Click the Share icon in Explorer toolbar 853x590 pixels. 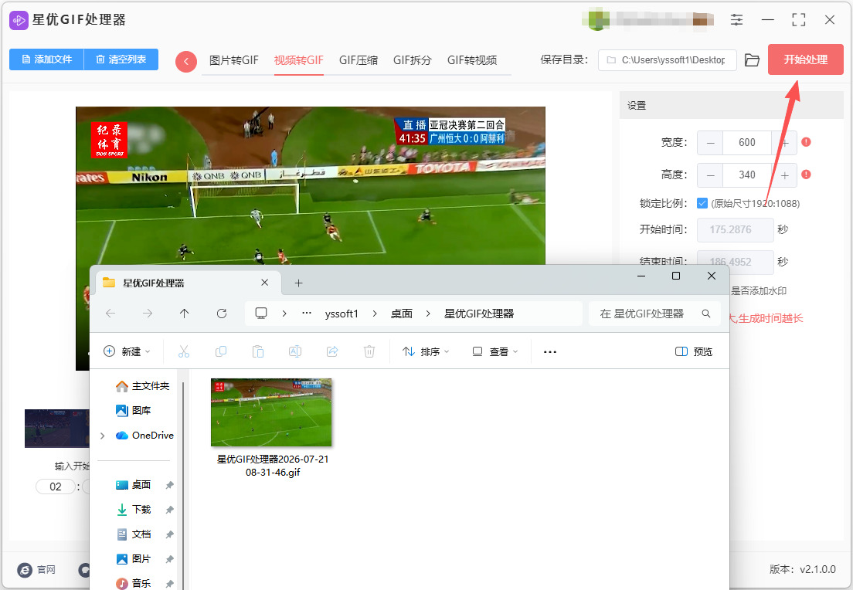[x=331, y=352]
